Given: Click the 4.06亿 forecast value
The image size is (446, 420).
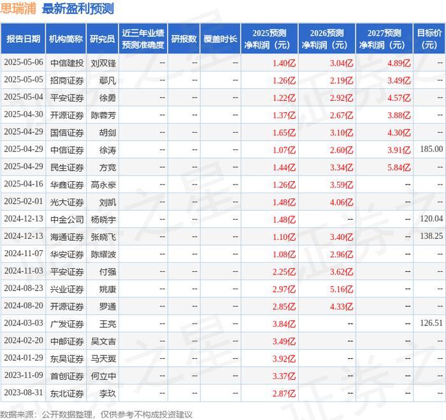Looking at the screenshot, I should [342, 202].
